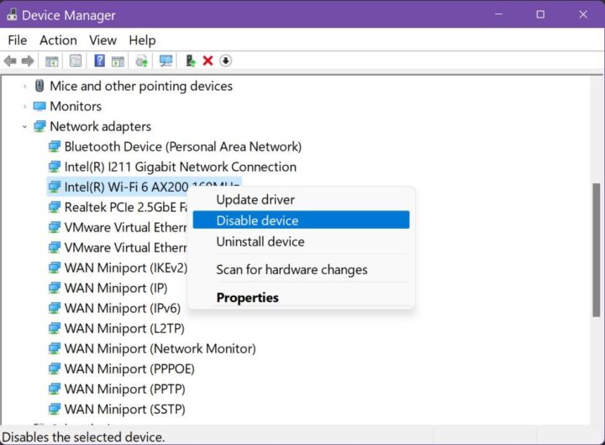
Task: Click the vertical scrollbar thumb
Action: (x=597, y=251)
